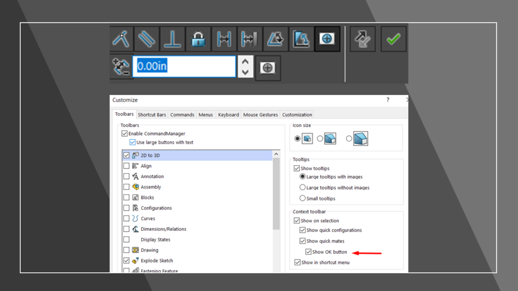Switch to the Keyboard tab
This screenshot has width=518, height=291.
(x=228, y=115)
